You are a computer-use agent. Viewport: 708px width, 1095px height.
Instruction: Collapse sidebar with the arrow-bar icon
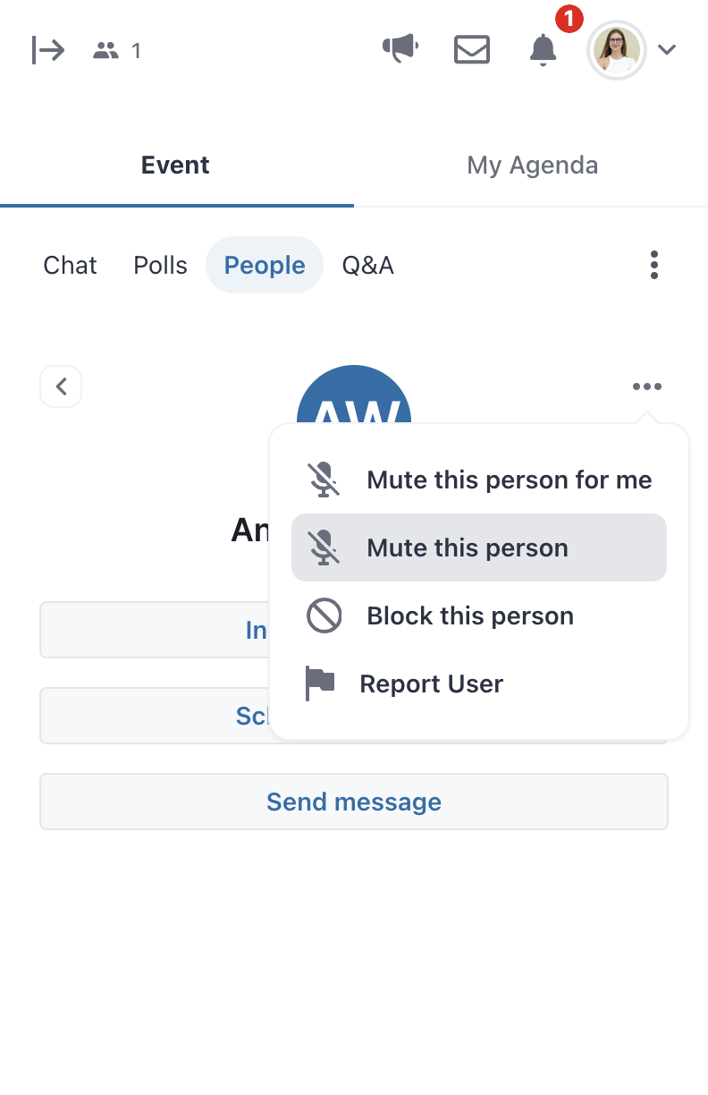tap(48, 50)
